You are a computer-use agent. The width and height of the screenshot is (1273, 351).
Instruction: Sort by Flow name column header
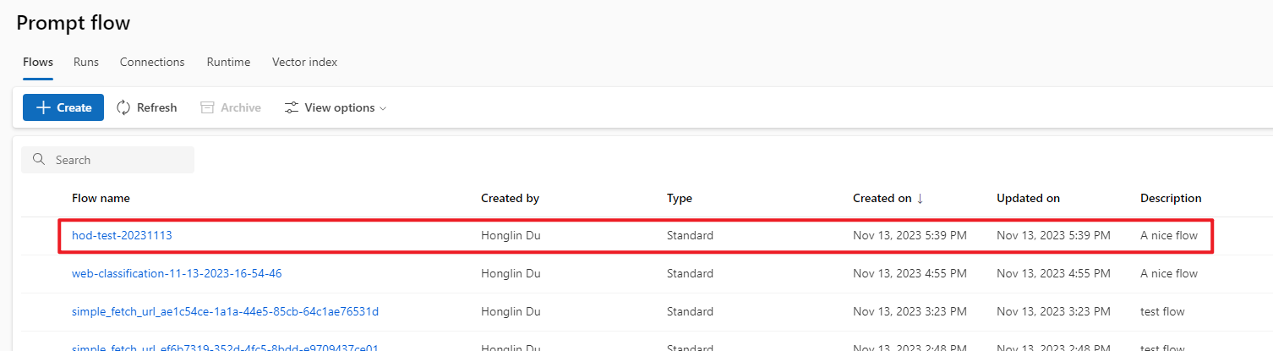pyautogui.click(x=101, y=198)
